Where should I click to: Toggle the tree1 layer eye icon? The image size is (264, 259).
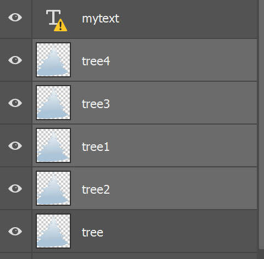coord(15,145)
